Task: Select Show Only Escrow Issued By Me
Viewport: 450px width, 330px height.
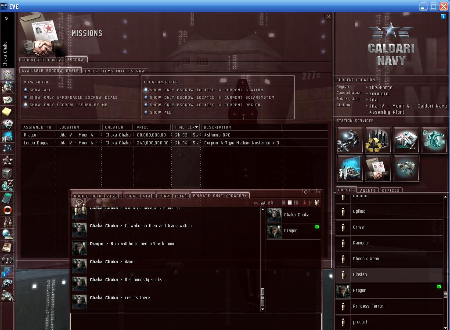Action: [x=66, y=105]
